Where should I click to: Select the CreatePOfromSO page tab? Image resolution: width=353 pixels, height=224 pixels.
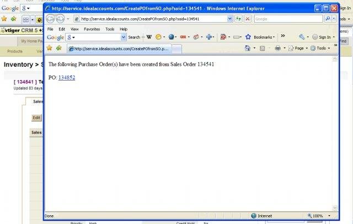click(x=119, y=49)
